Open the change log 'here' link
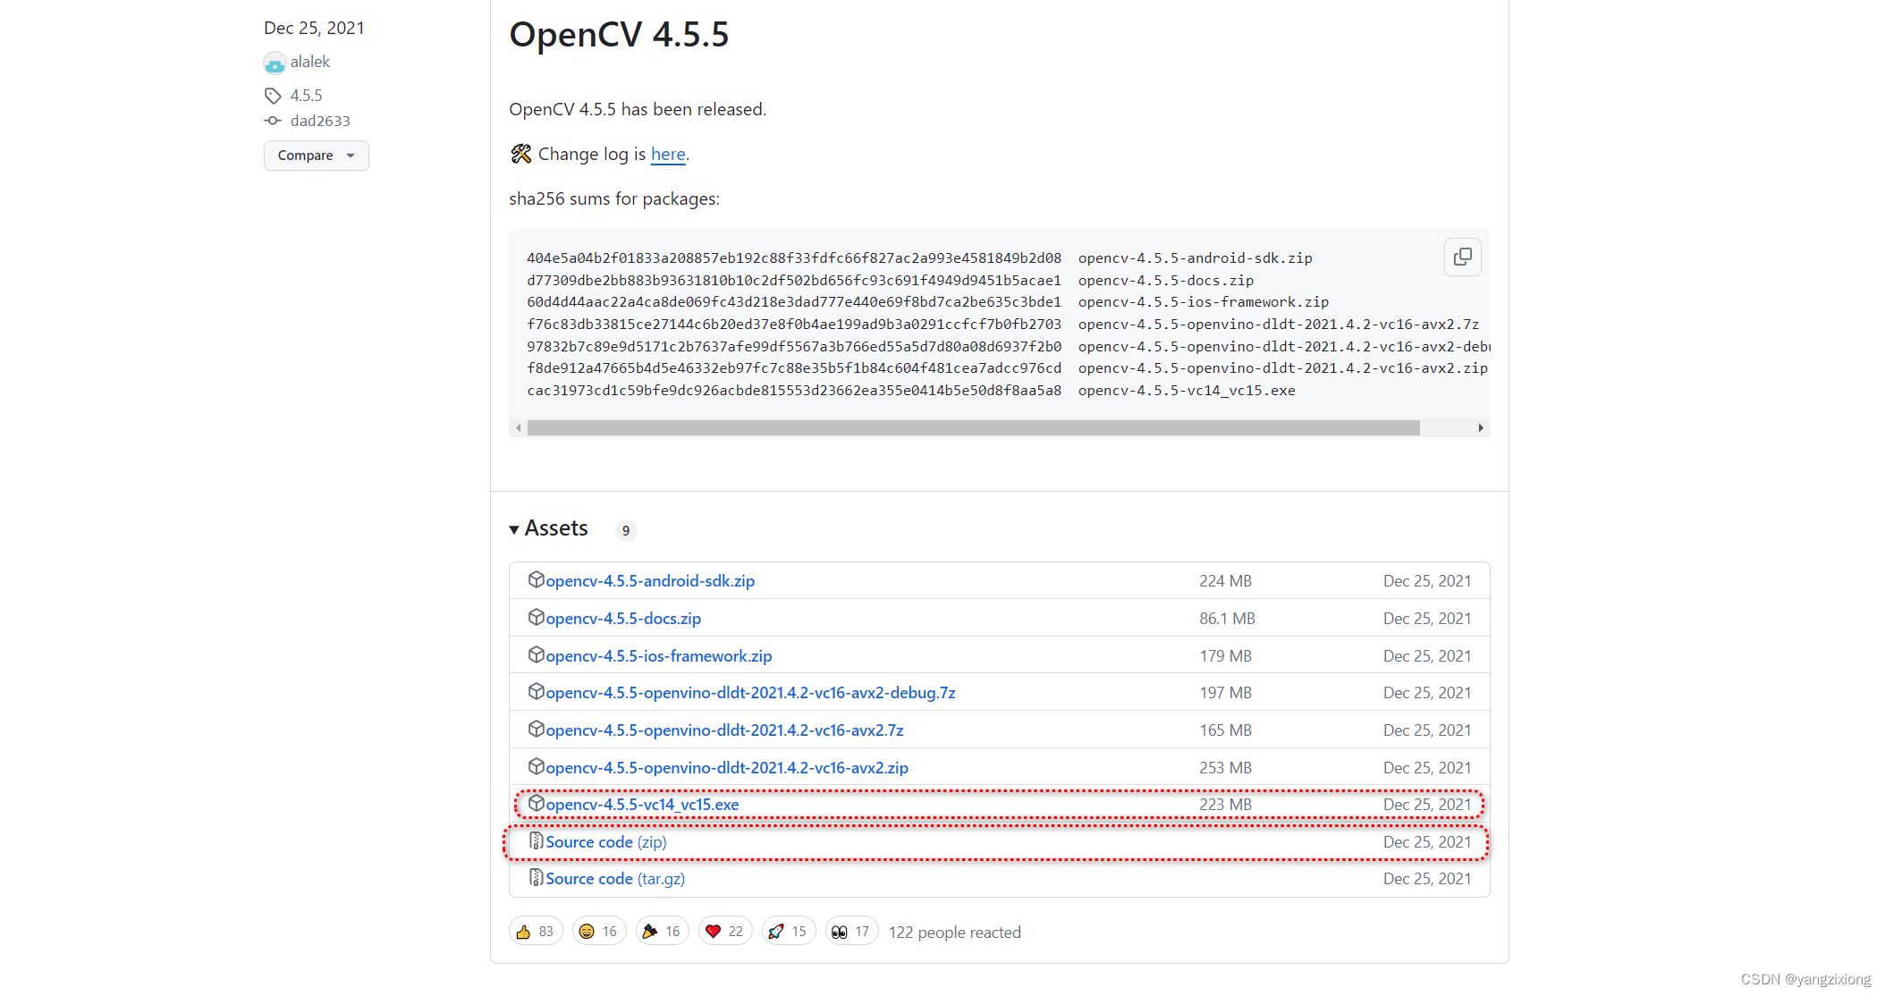Viewport: 1885px width, 996px height. [668, 154]
